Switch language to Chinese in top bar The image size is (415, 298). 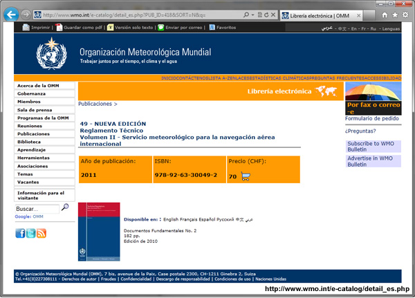pos(342,28)
